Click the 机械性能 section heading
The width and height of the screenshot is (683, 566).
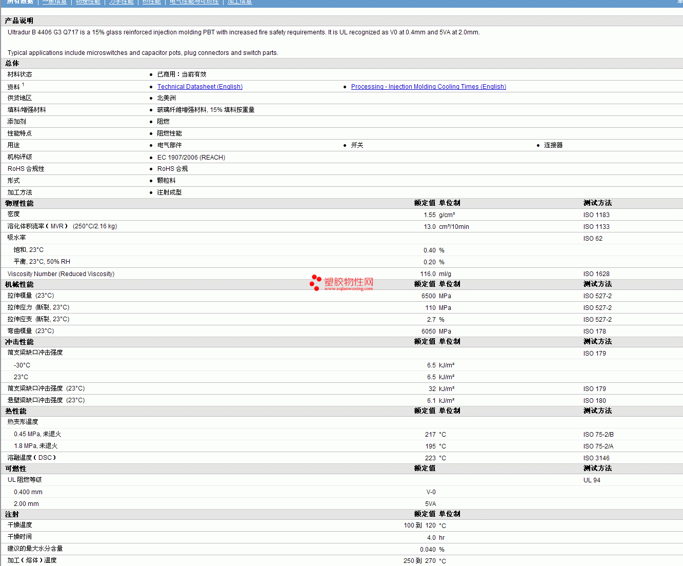click(19, 284)
